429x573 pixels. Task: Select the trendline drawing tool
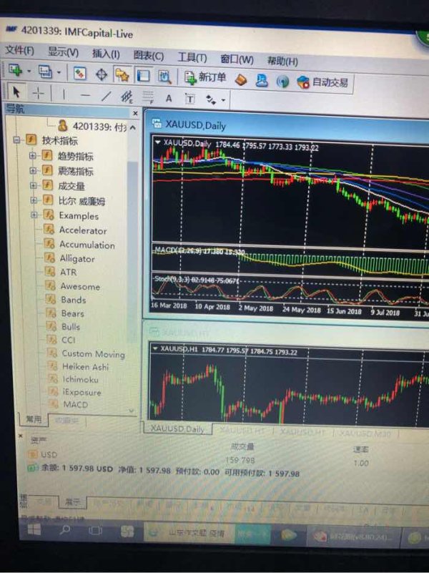(x=107, y=96)
